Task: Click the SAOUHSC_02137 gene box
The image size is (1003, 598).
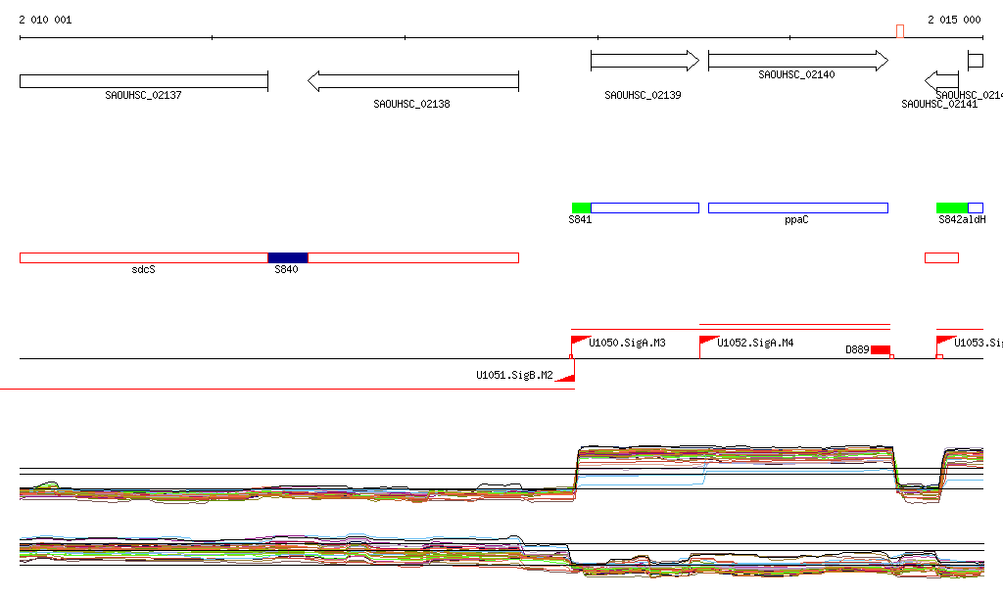Action: point(144,81)
